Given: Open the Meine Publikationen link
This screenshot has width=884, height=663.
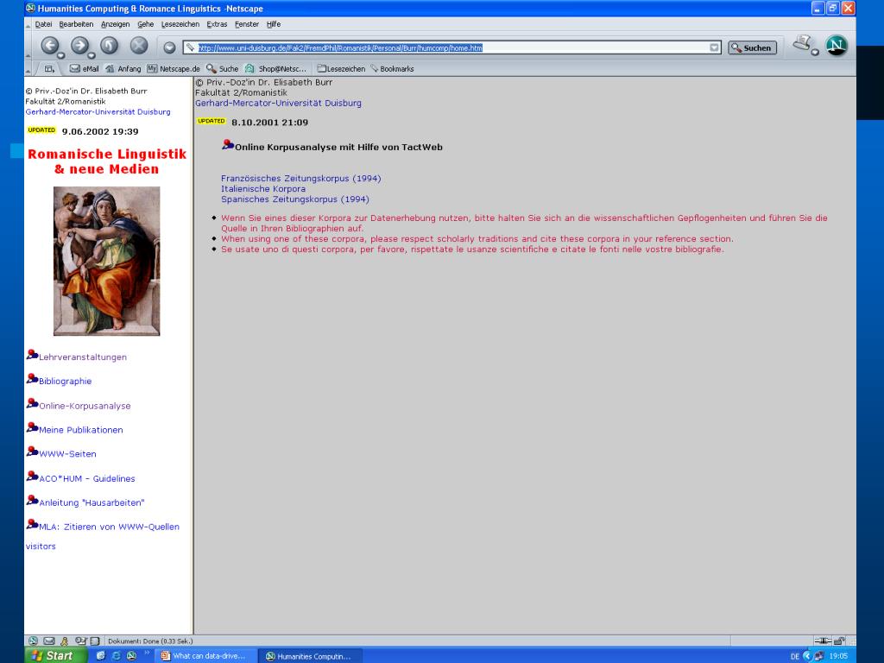Looking at the screenshot, I should (80, 430).
